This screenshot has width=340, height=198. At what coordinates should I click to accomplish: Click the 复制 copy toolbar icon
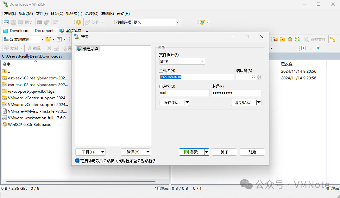coord(11,48)
